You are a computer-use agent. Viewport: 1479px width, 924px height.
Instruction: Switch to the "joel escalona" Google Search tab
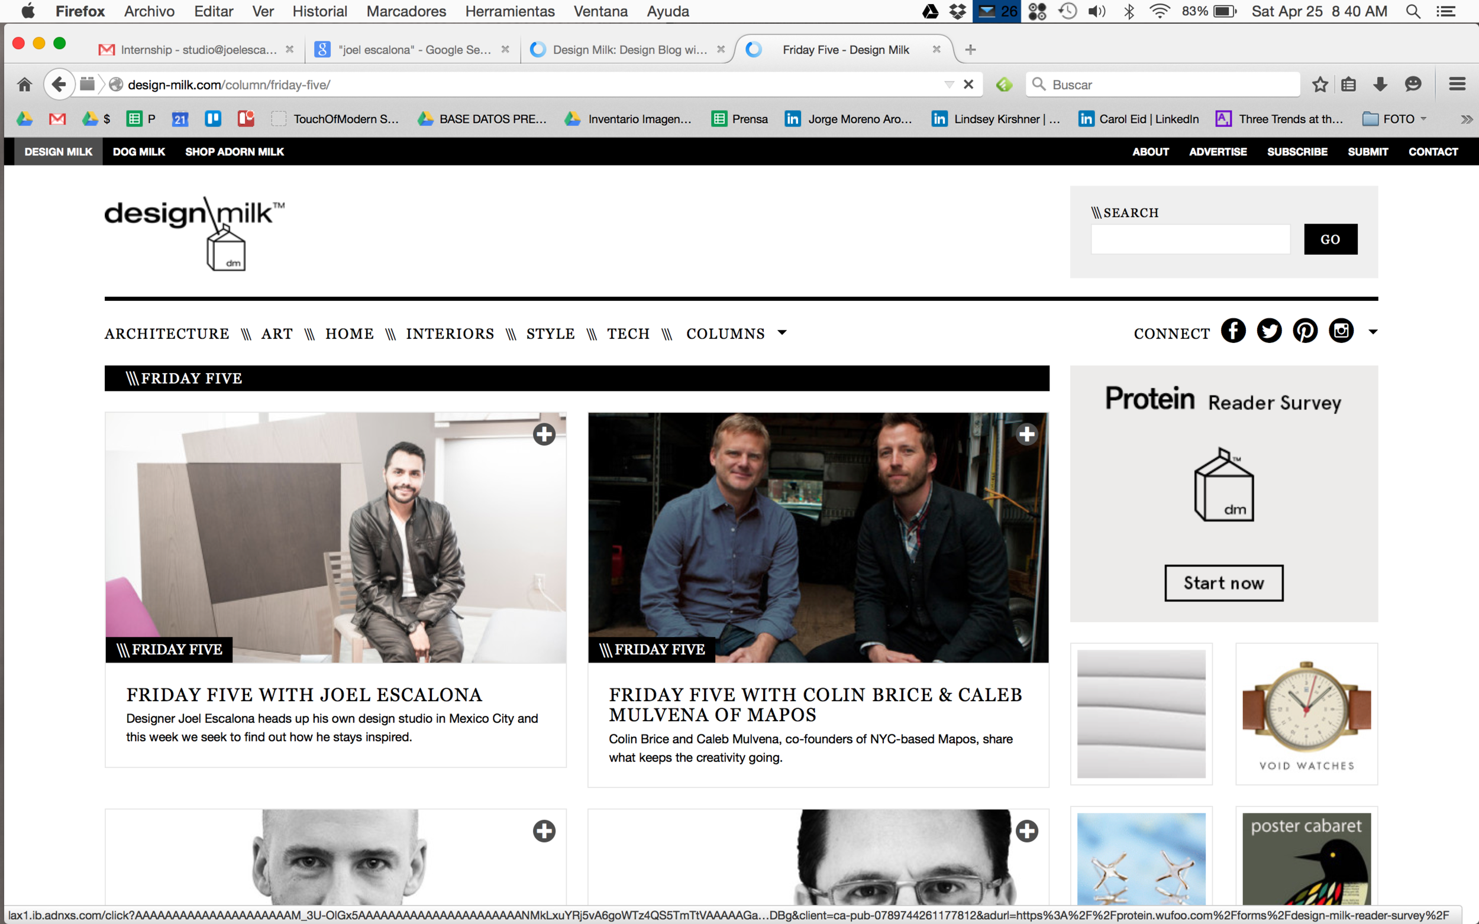click(x=412, y=50)
